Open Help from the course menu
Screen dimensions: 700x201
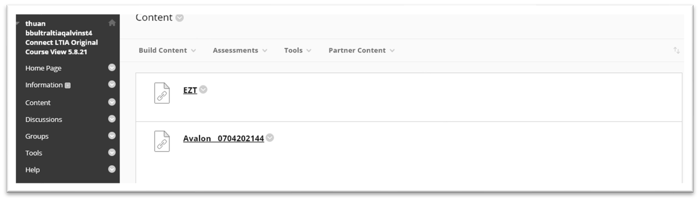point(32,170)
